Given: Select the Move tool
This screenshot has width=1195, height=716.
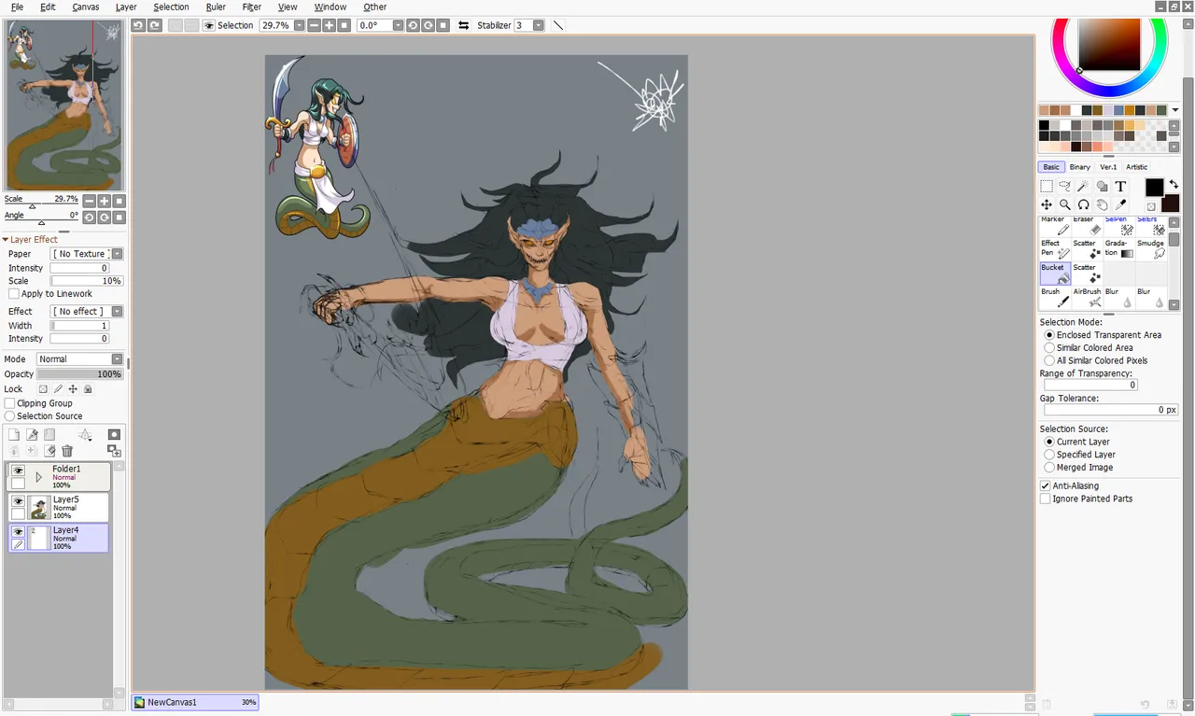Looking at the screenshot, I should (1047, 204).
